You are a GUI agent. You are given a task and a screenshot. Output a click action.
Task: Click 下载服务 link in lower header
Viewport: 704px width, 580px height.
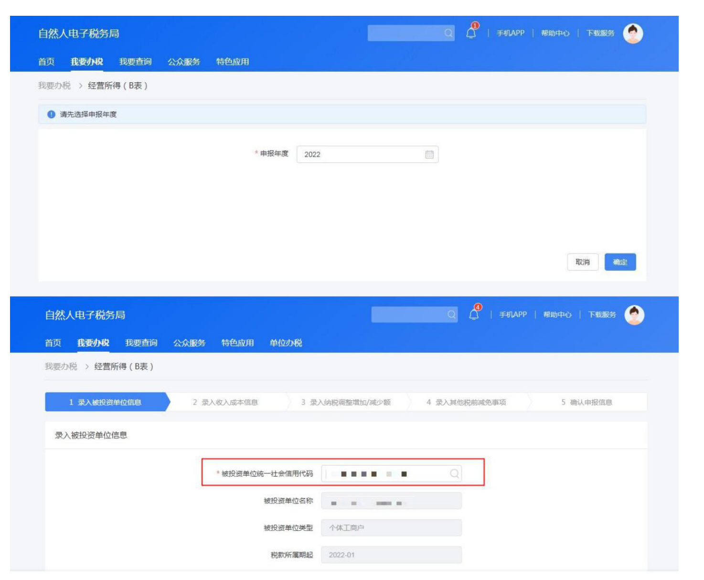(602, 315)
